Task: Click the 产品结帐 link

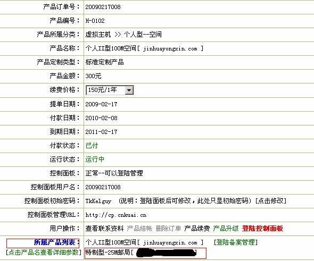Action: (x=139, y=229)
